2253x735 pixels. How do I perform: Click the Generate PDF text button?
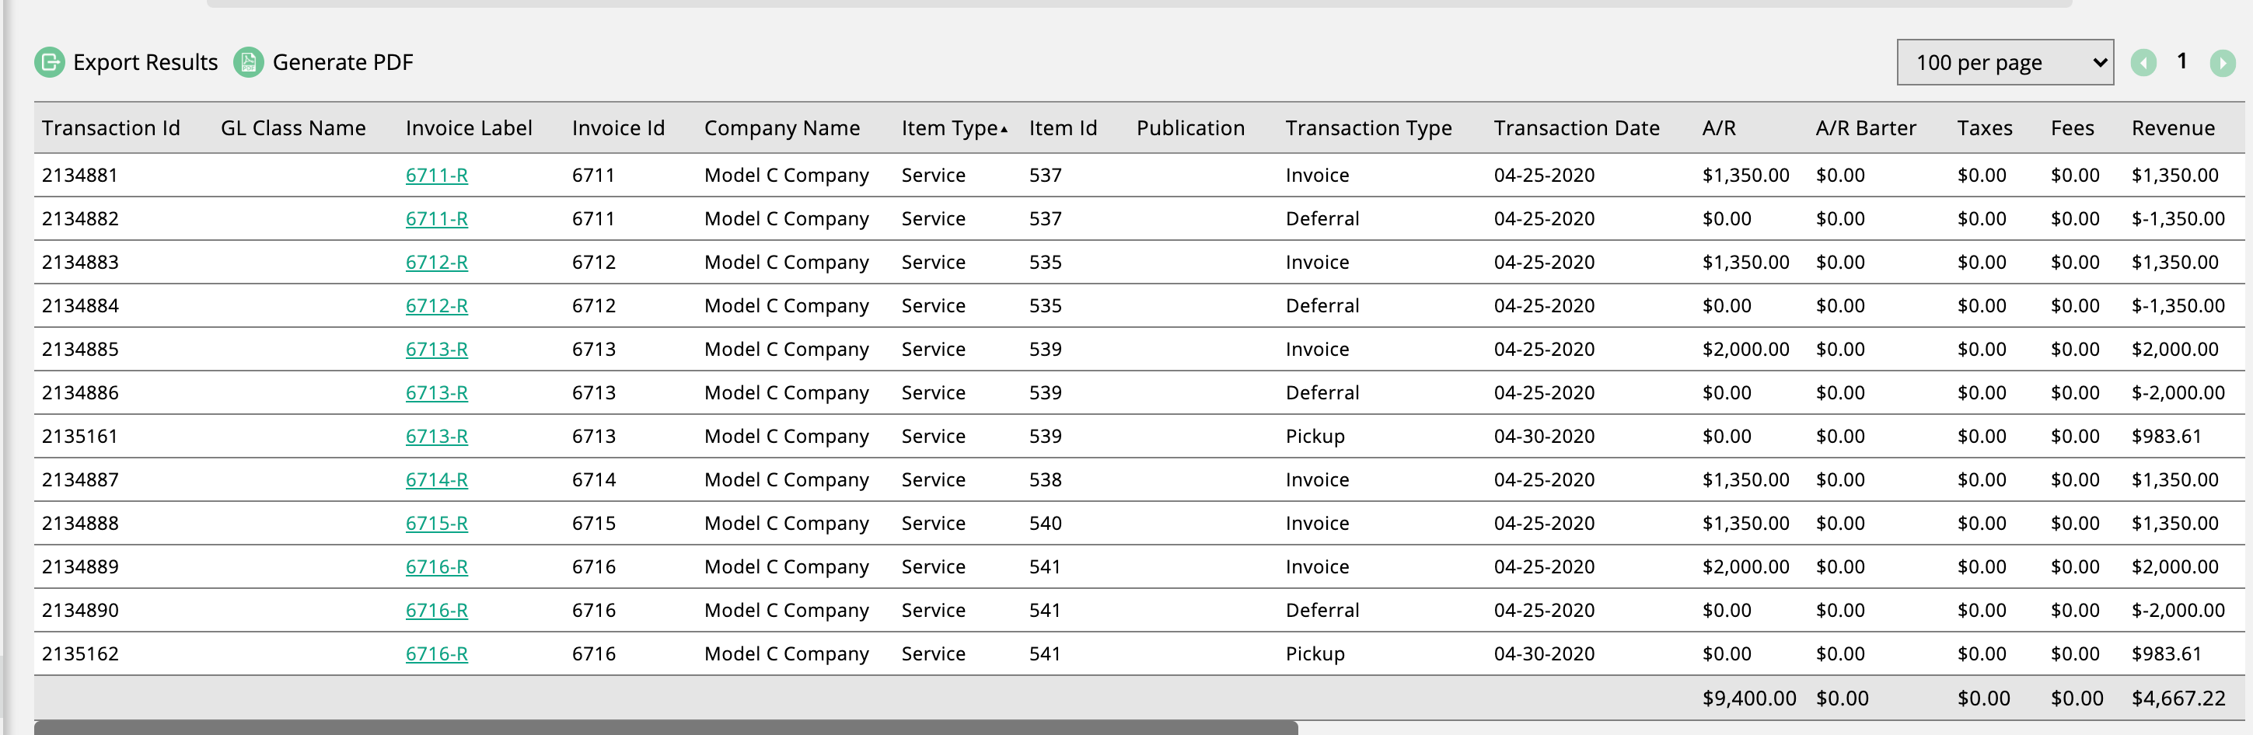pos(342,63)
